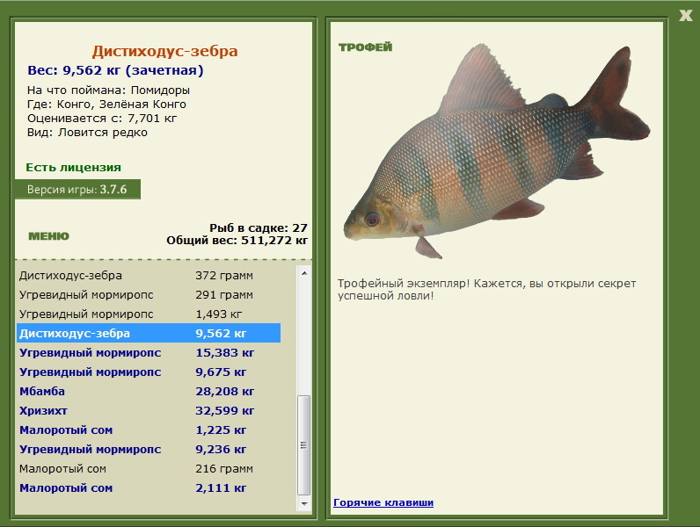Click the Рыб в садке: 27 text
Screen dimensions: 700x527
[259, 227]
